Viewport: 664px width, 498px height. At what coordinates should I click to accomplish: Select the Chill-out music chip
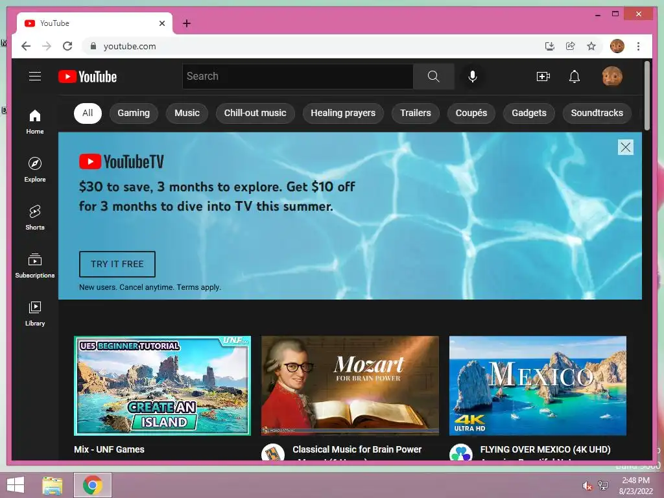click(255, 113)
